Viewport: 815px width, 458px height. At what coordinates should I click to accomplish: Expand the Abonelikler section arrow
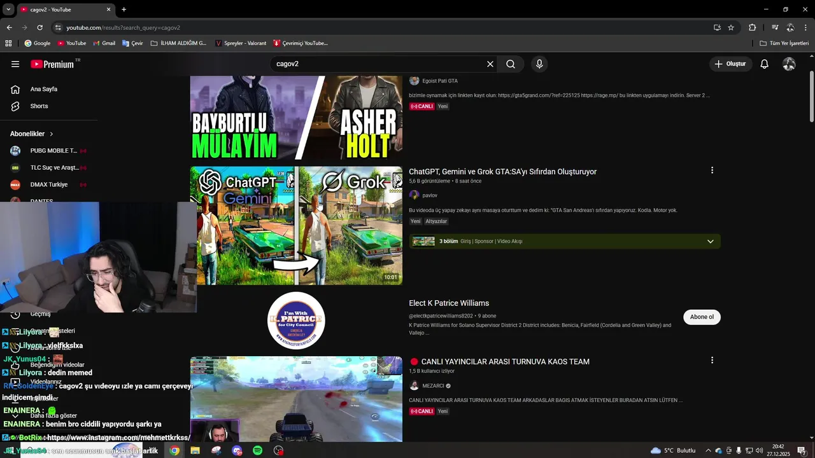pyautogui.click(x=52, y=134)
